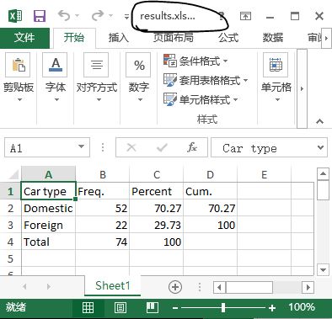Show more ribbon tabs with arrow
This screenshot has height=319, width=332.
(x=326, y=38)
